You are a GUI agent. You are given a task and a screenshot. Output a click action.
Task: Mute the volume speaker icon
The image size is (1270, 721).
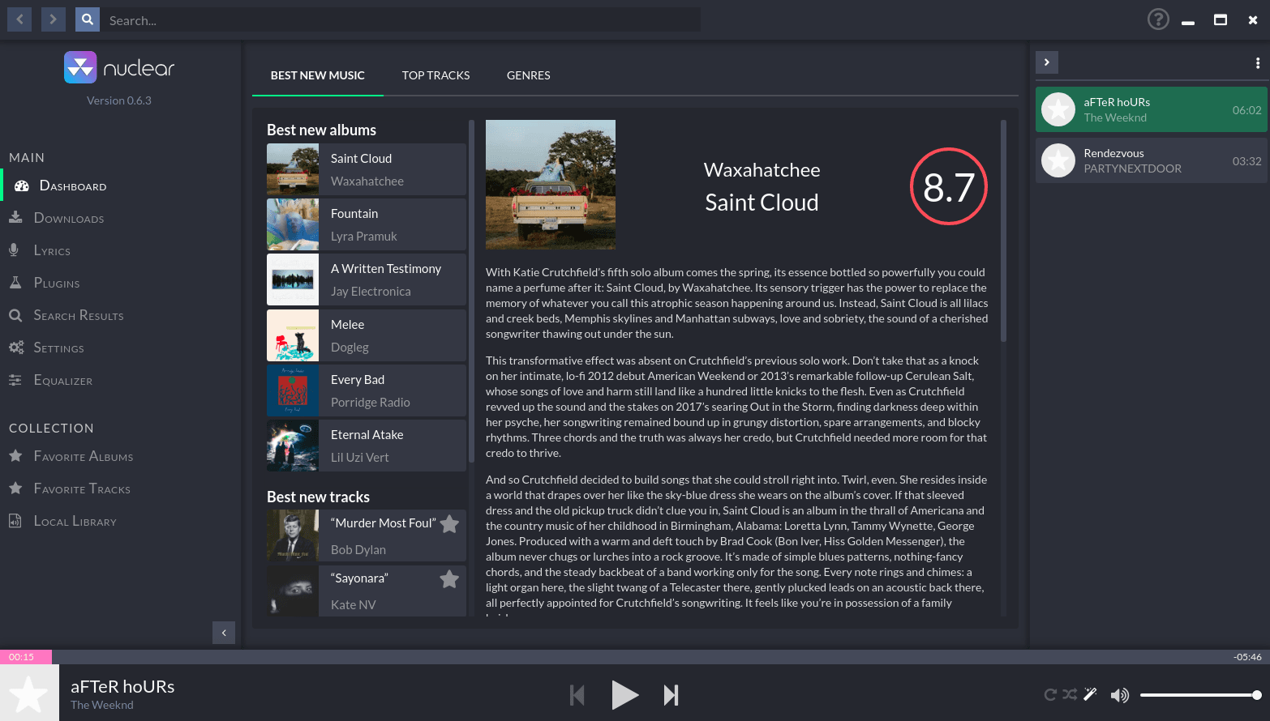[x=1120, y=695]
